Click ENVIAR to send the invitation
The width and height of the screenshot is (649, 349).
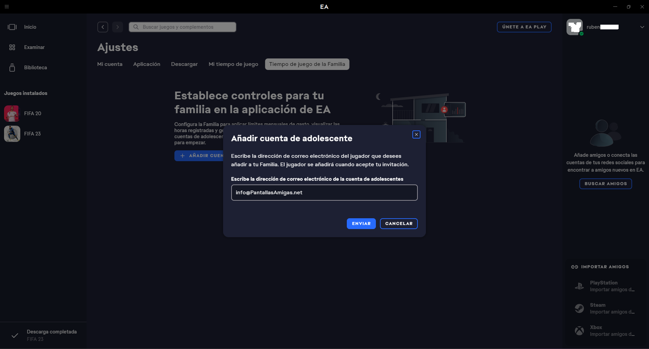361,224
